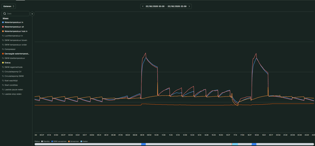Click the light-blue Koelen segment in status bar

(x=235, y=144)
